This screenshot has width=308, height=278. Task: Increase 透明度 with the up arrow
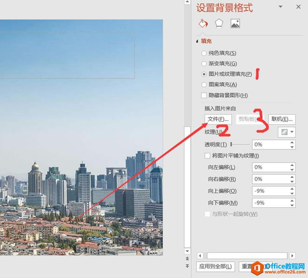292,142
